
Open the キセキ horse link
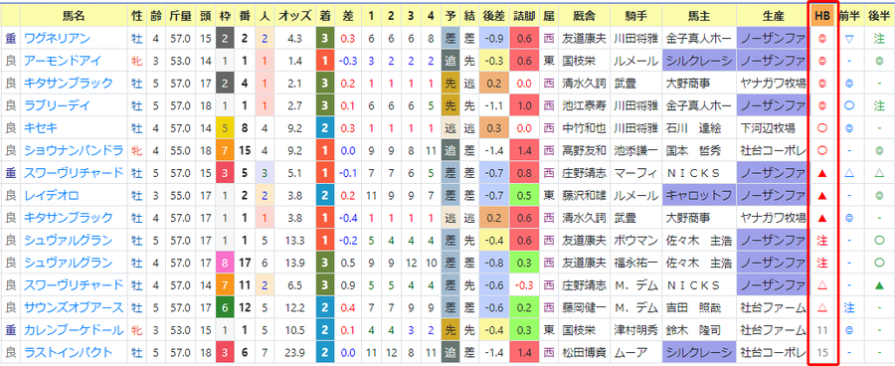[x=40, y=128]
